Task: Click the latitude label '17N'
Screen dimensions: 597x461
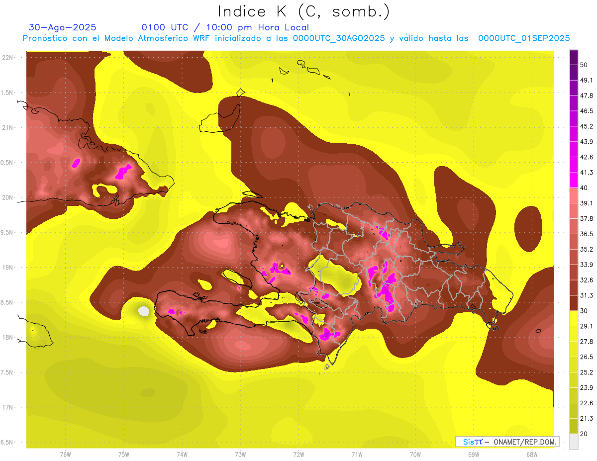Action: tap(7, 407)
